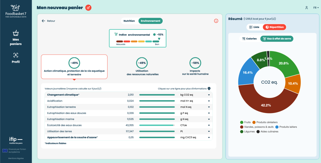Click info icon beside 'Cliquez sur une ligne'

click(x=209, y=89)
